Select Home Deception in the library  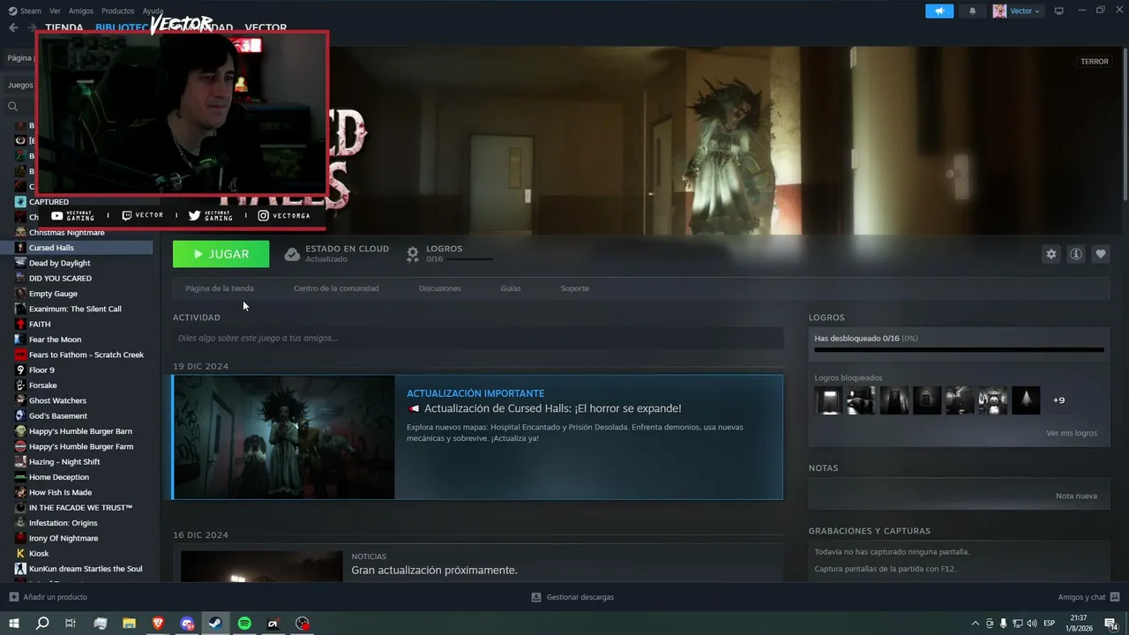(59, 477)
